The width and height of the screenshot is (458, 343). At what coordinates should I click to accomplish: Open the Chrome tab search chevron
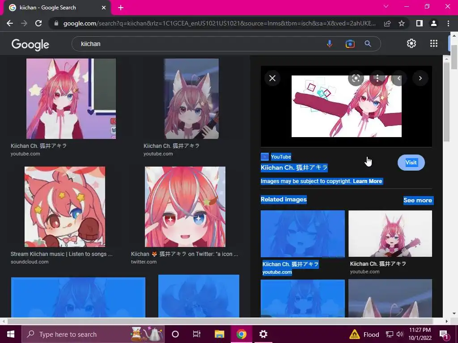tap(386, 6)
